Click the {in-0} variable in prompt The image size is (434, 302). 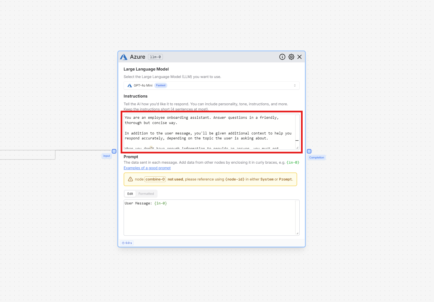pos(161,203)
